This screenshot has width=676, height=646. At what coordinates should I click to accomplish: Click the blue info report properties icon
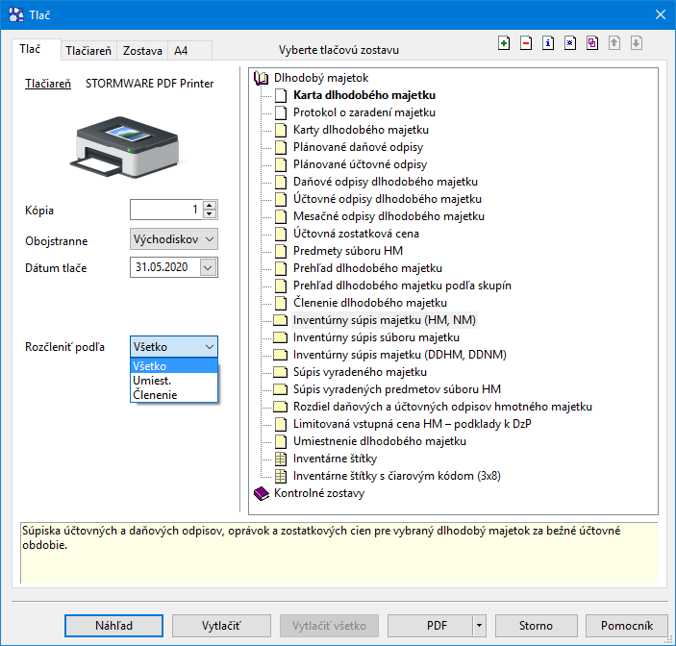[548, 43]
